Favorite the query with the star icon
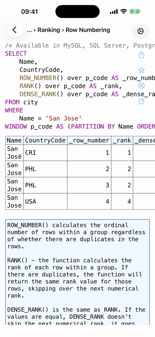Image resolution: width=155 pixels, height=337 pixels. [x=142, y=70]
